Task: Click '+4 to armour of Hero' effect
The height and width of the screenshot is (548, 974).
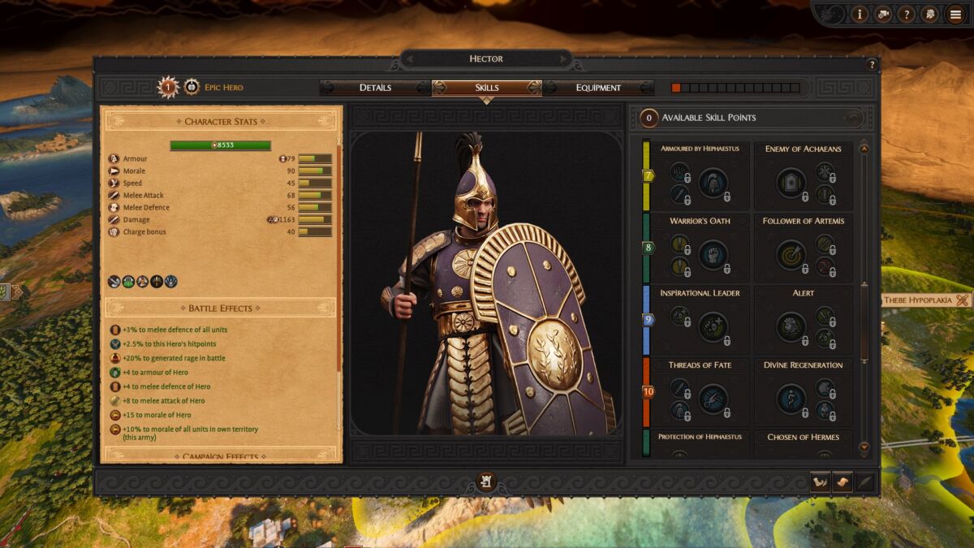Action: click(155, 373)
